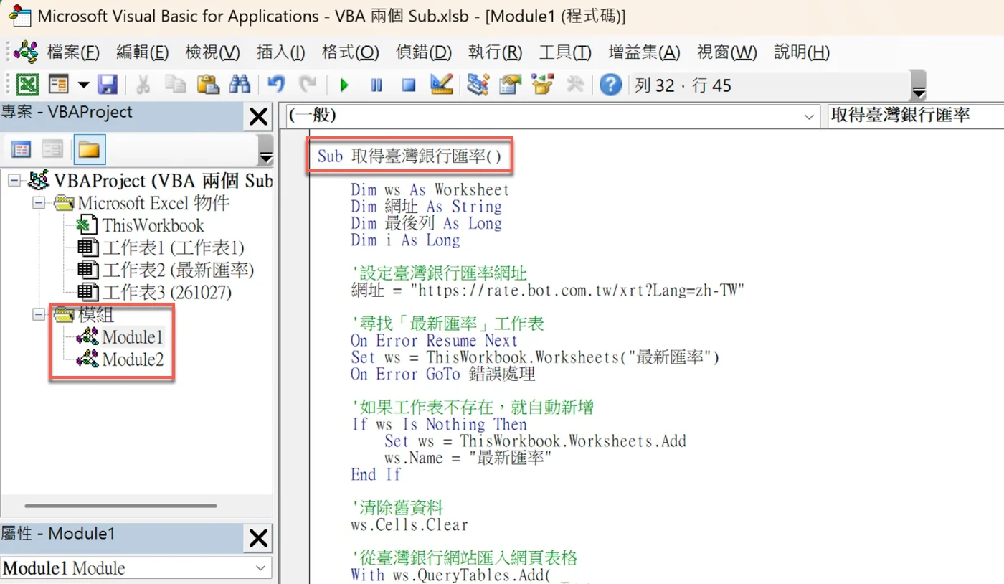Click the Copy toolbar icon

pyautogui.click(x=175, y=85)
